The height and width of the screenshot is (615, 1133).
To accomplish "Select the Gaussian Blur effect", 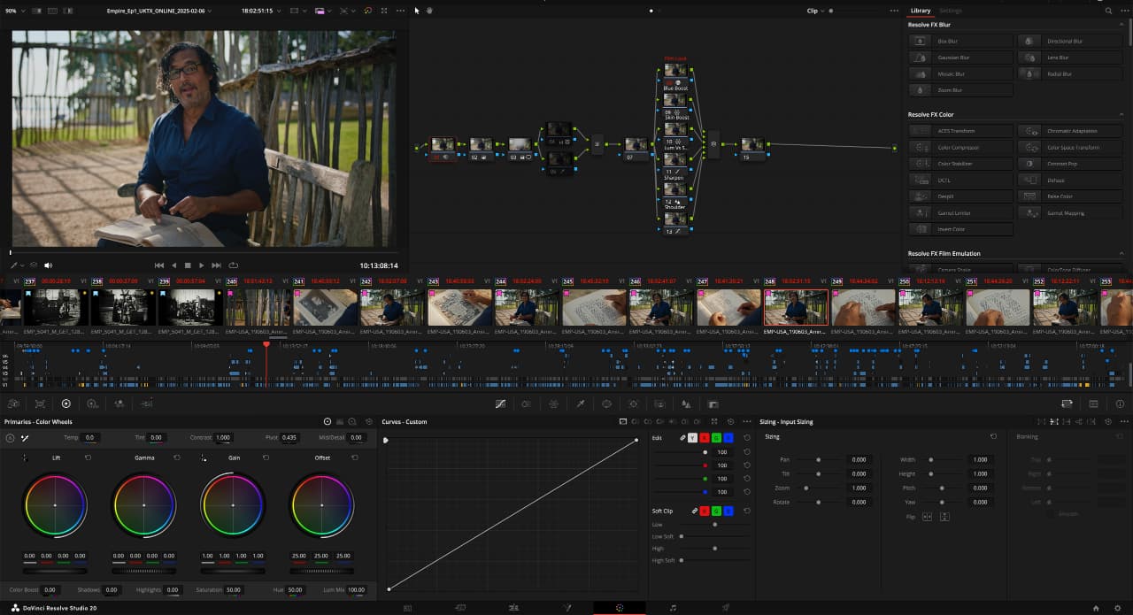I will pyautogui.click(x=960, y=57).
